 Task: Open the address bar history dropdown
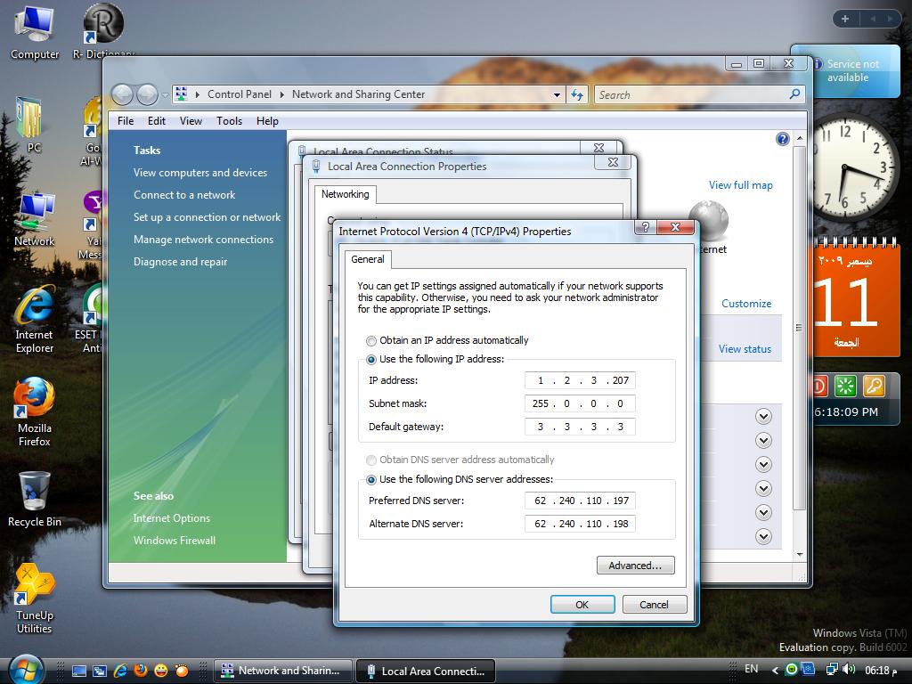point(557,94)
